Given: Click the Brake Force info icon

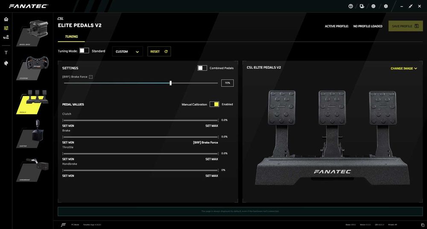Looking at the screenshot, I should (91, 77).
